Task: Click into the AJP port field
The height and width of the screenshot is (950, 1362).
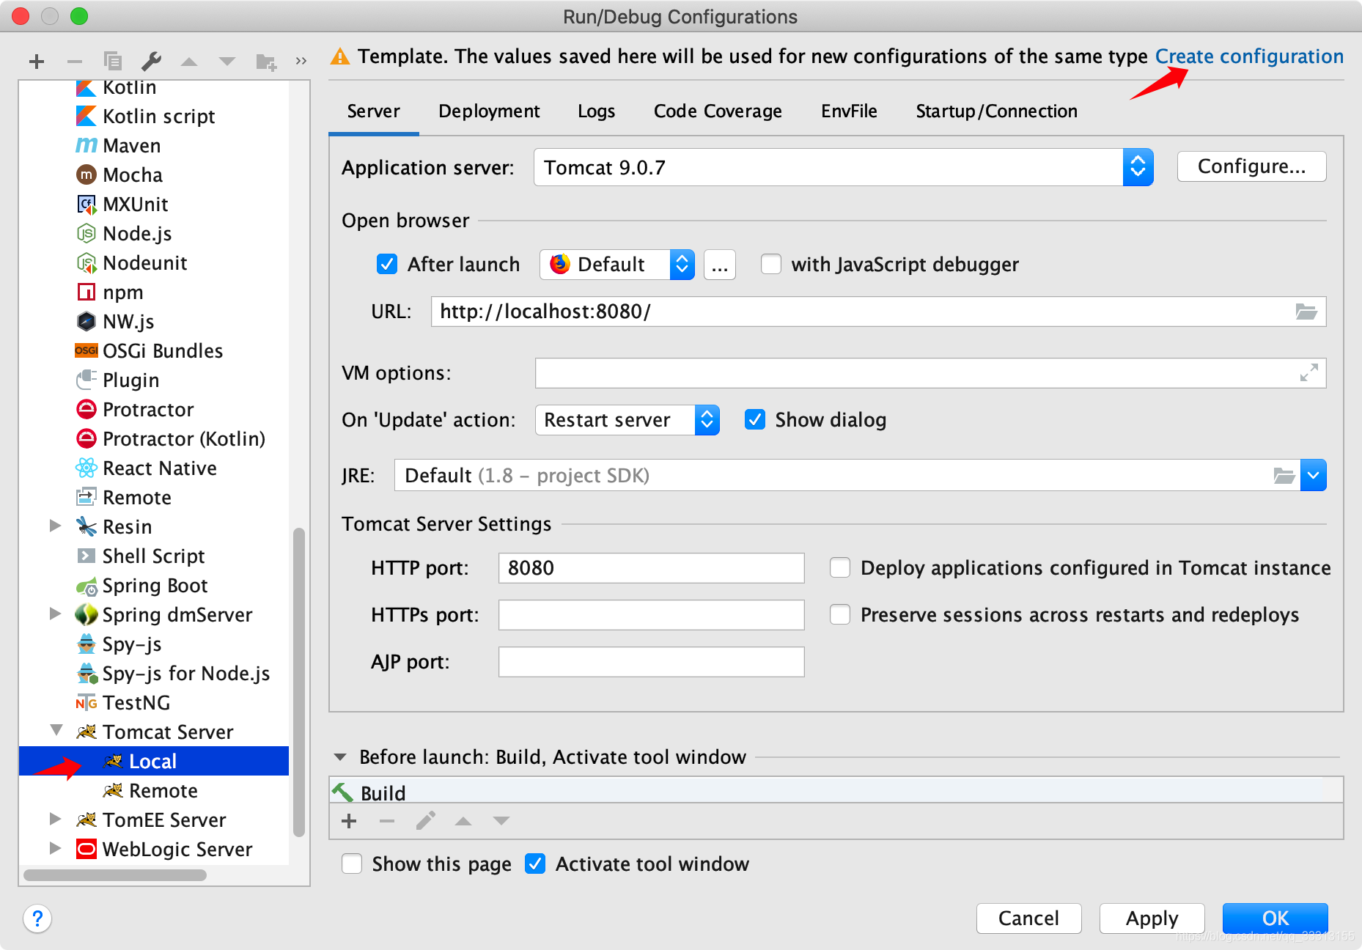Action: coord(651,662)
